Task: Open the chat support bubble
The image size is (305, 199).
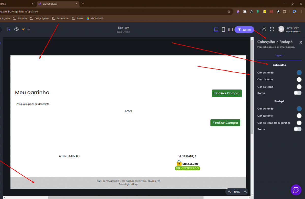Action: coord(296,190)
